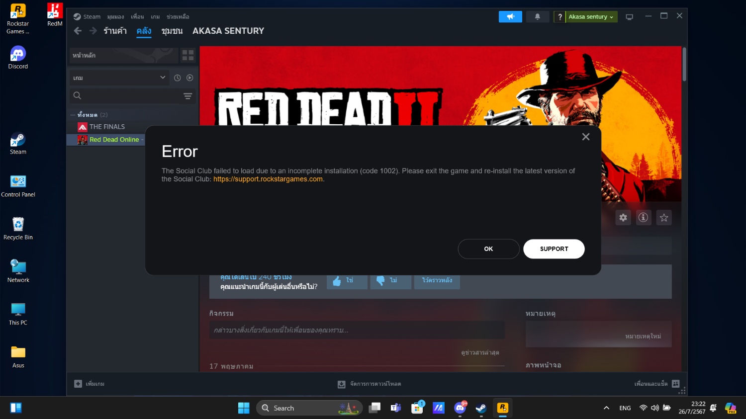Screen dimensions: 746x419
Task: Launch Big Picture mode via the monitor icon
Action: 629,17
